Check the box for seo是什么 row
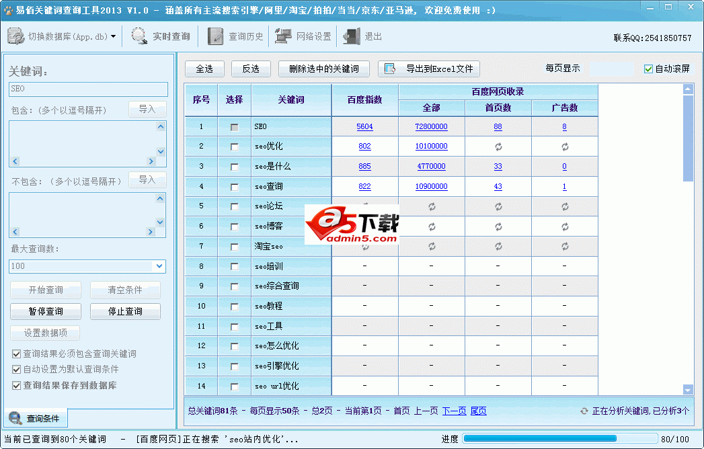This screenshot has height=449, width=704. (234, 167)
